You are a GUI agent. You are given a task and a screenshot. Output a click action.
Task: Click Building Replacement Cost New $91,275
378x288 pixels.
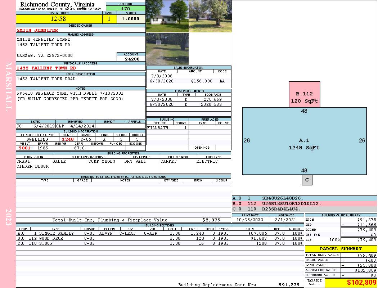tap(289, 285)
